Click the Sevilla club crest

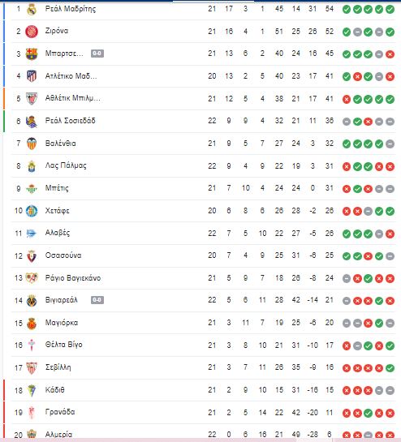pyautogui.click(x=32, y=367)
